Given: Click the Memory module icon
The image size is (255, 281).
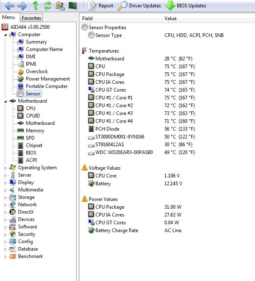Looking at the screenshot, I should pos(21,131).
